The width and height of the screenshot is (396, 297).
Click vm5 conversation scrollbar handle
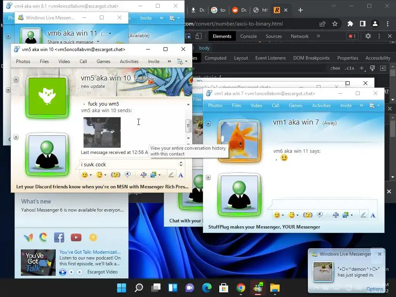point(188,126)
